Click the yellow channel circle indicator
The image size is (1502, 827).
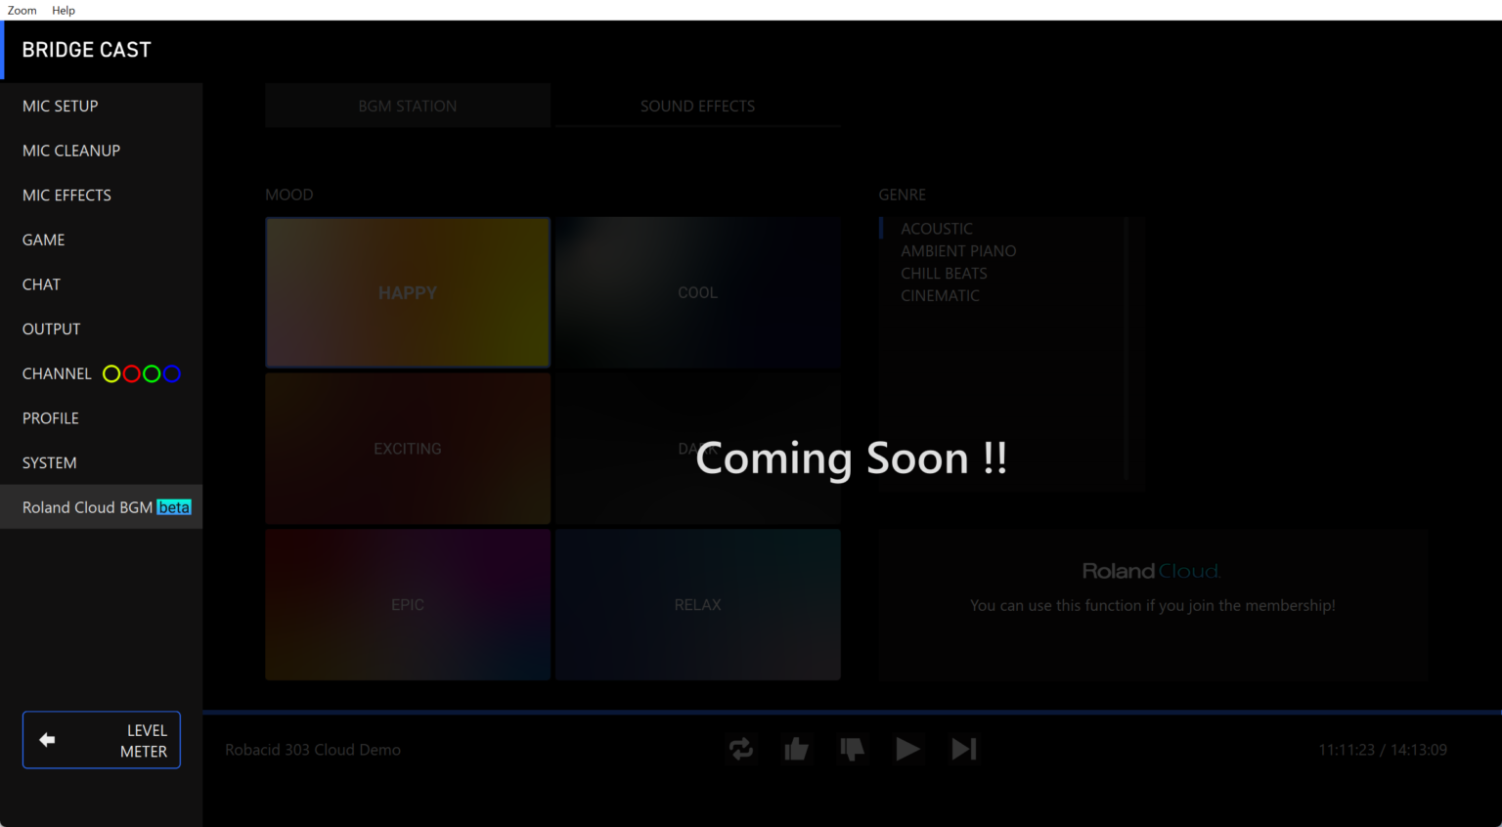point(111,374)
